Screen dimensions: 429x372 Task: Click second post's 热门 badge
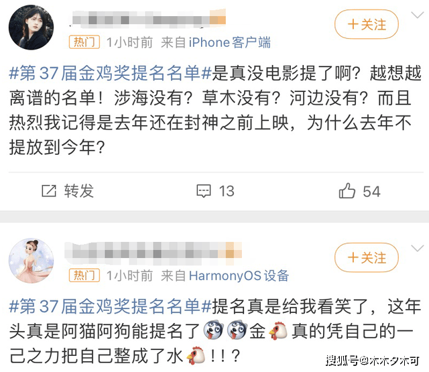[84, 275]
